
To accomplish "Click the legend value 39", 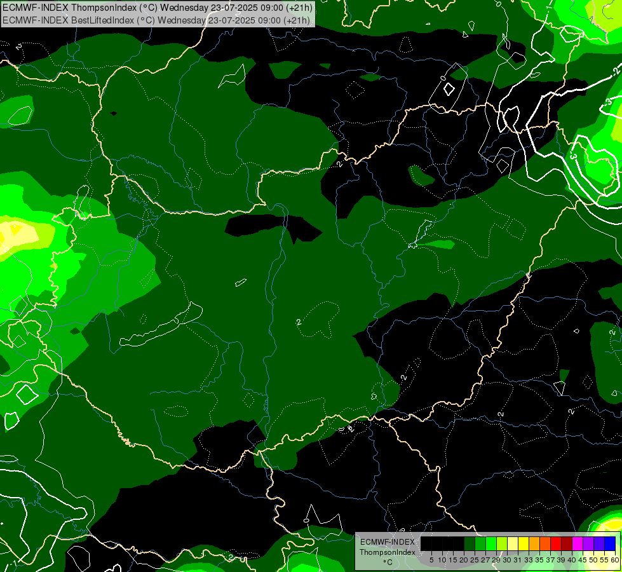I will (561, 560).
